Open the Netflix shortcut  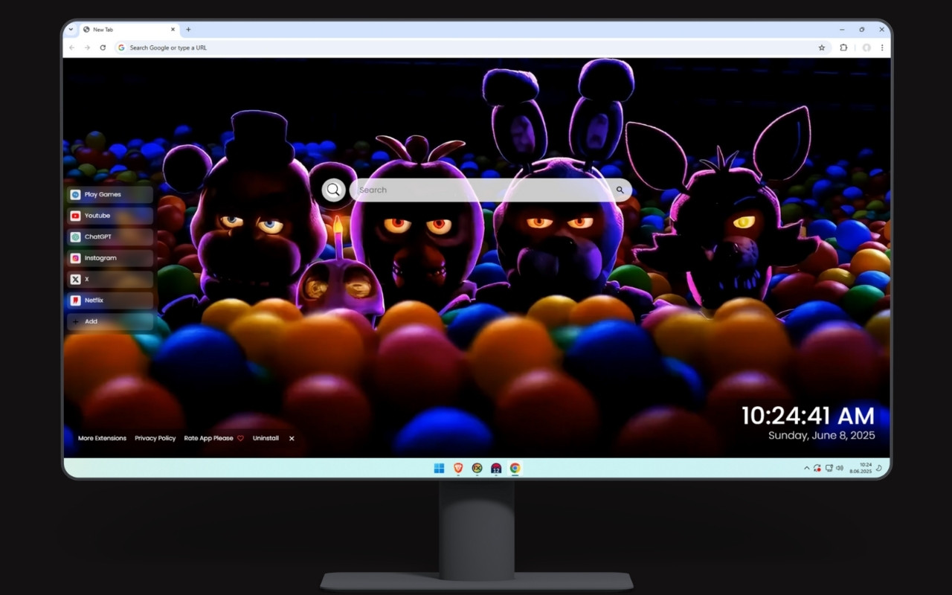click(x=110, y=300)
